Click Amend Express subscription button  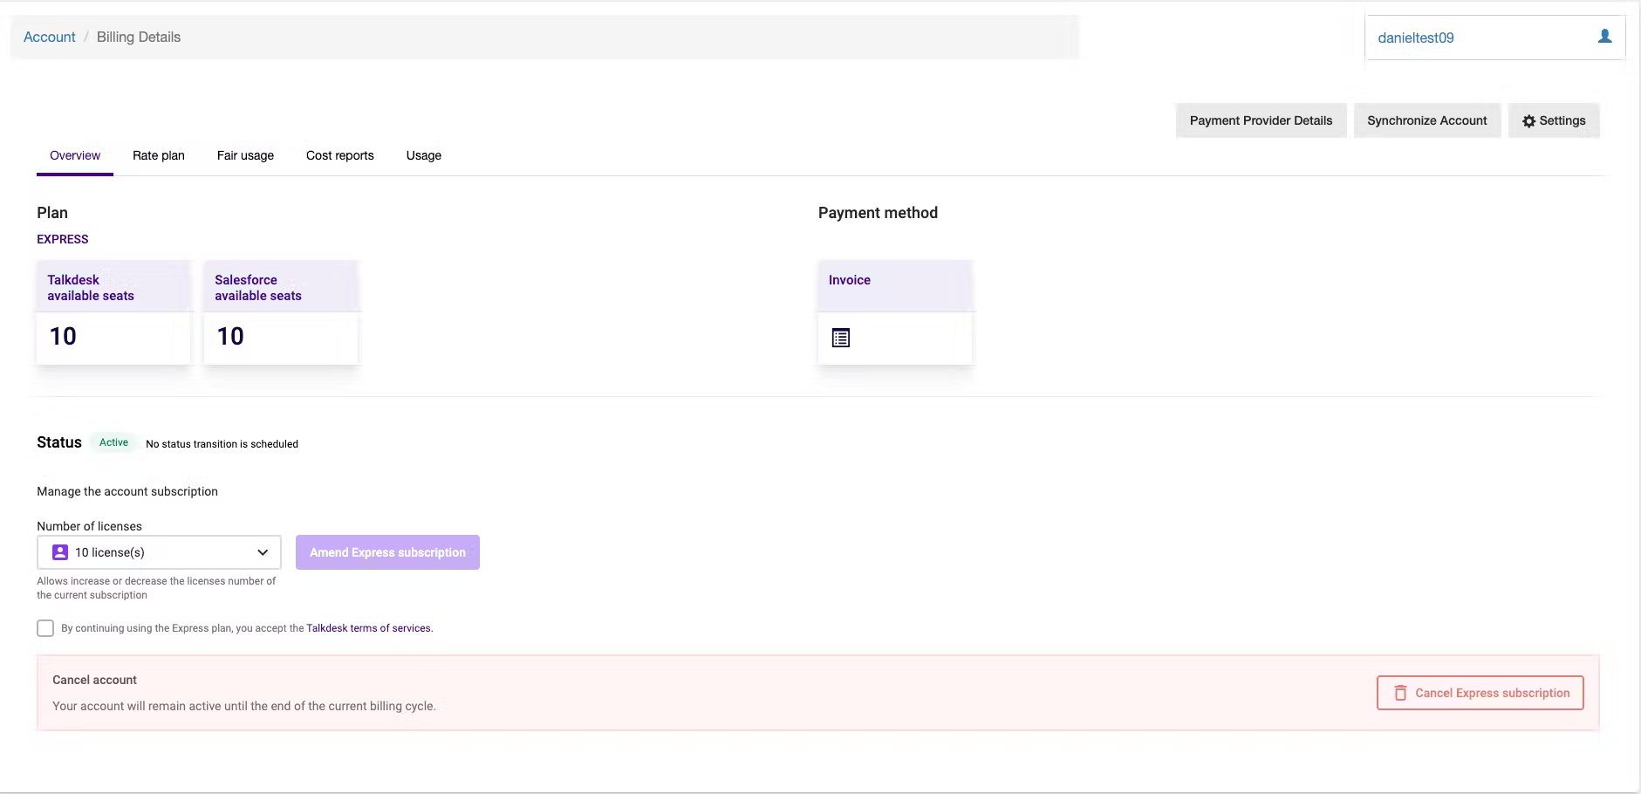(x=387, y=552)
